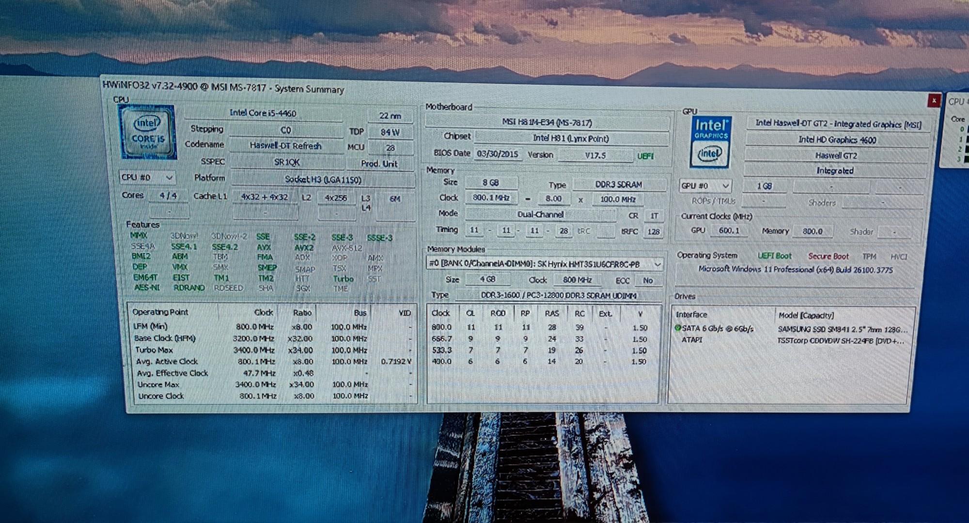Screen dimensions: 969x523
Task: Click the DDR3-1600 / PC3-12800 module type field
Action: coord(559,295)
